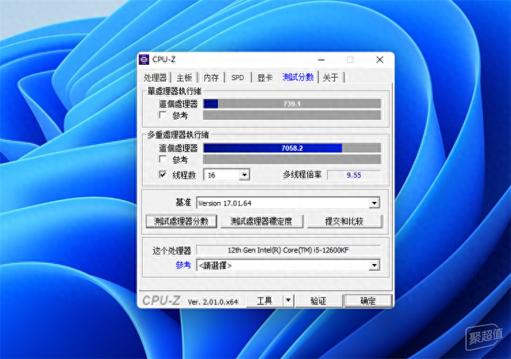511x359 pixels.
Task: Confirm with the 确定 button
Action: click(368, 301)
